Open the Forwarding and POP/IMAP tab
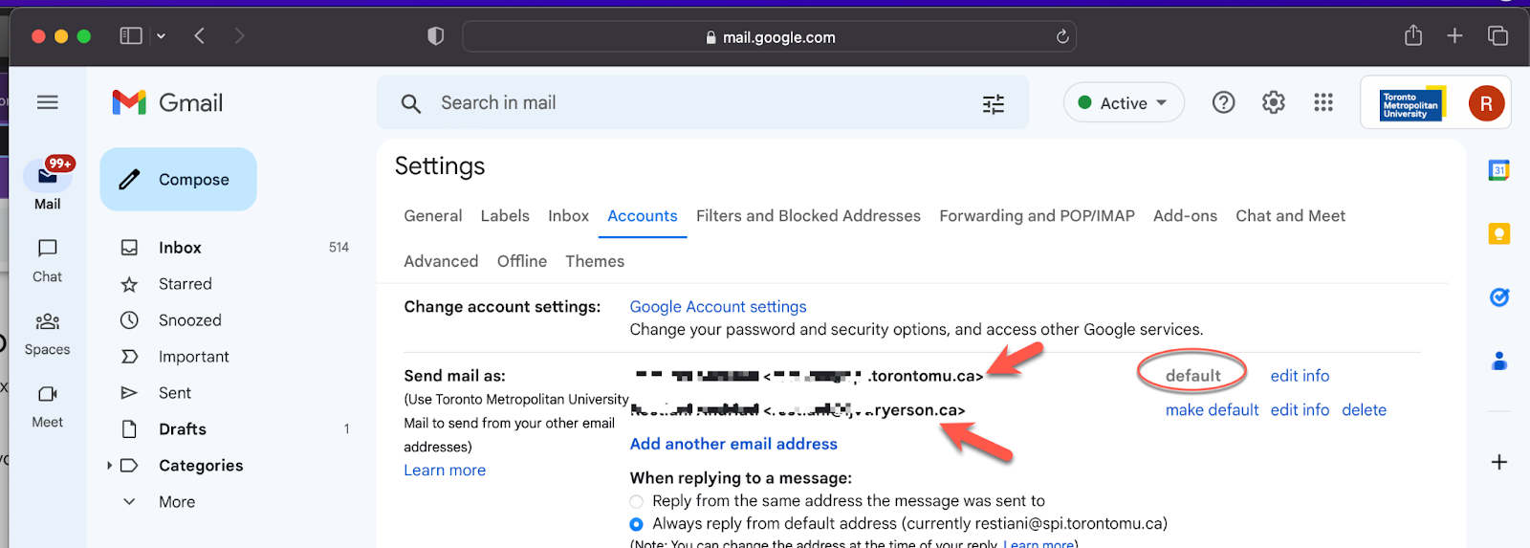 (1037, 216)
